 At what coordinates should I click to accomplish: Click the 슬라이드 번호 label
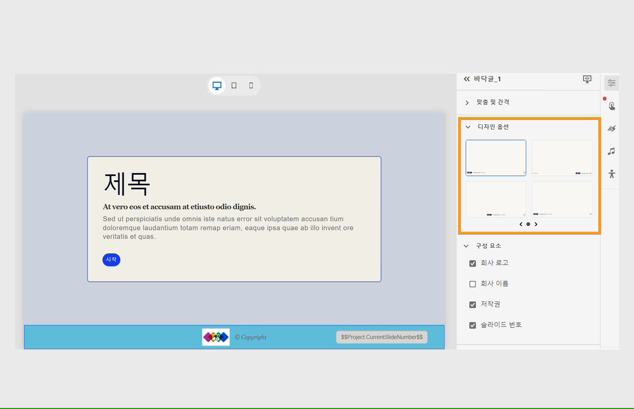point(502,325)
